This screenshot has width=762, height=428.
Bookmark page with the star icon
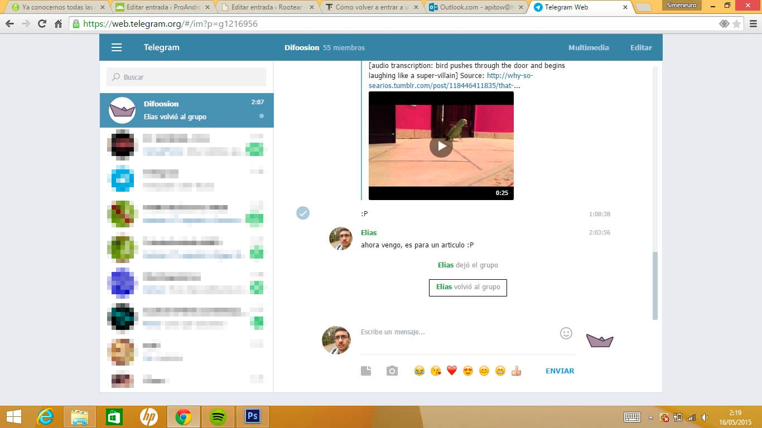[737, 24]
